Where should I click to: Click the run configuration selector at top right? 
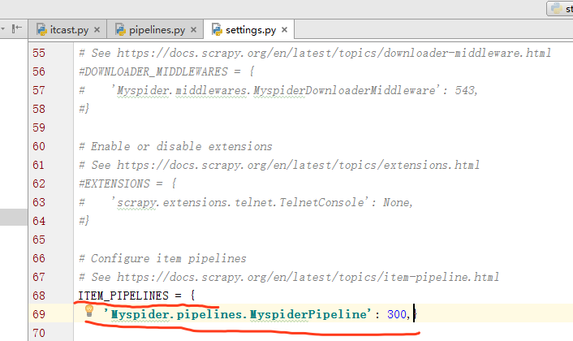tap(560, 8)
